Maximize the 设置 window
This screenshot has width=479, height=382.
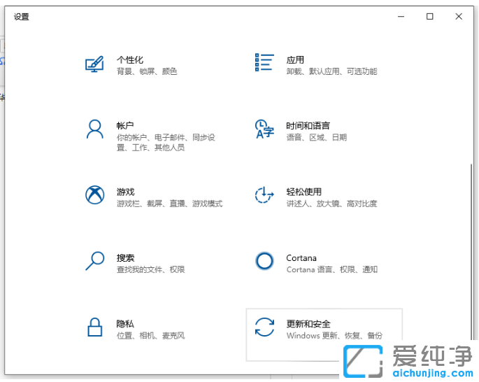(430, 17)
